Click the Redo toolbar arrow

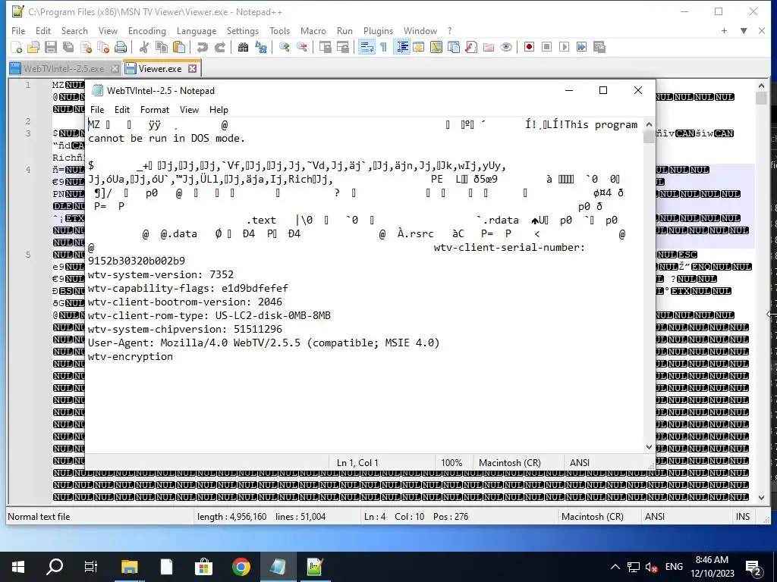pyautogui.click(x=219, y=47)
